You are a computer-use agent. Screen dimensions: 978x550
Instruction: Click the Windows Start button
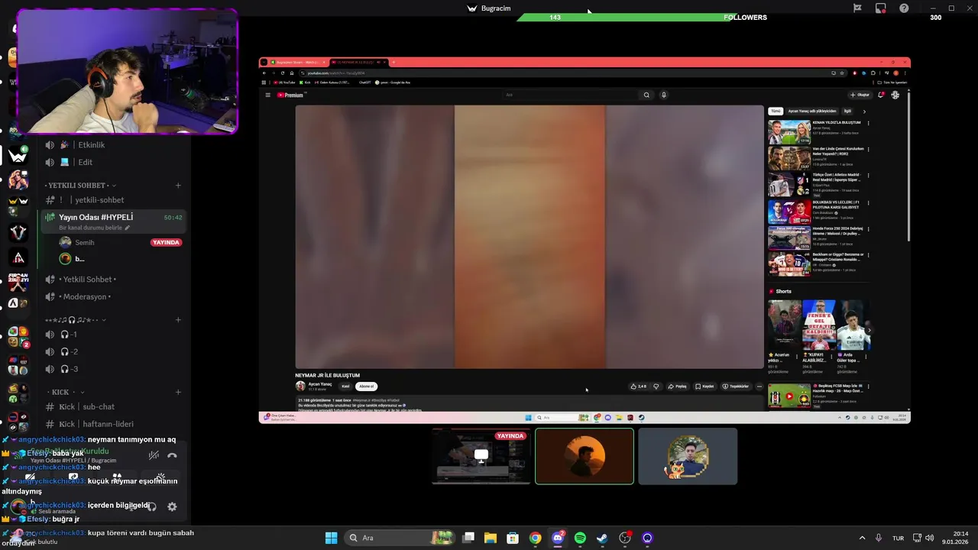tap(331, 538)
